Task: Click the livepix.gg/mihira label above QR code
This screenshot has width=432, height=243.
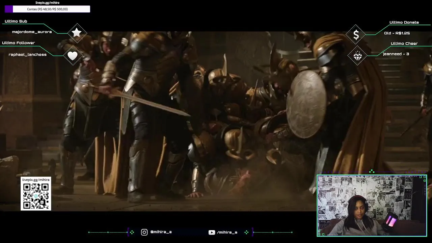Action: [36, 180]
